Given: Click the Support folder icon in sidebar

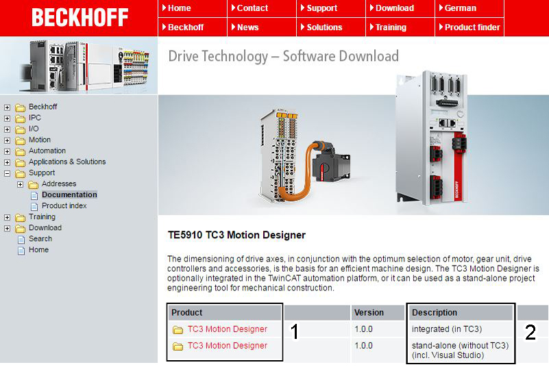Looking at the screenshot, I should pos(21,173).
